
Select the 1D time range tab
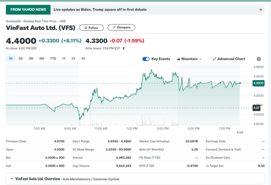point(11,58)
